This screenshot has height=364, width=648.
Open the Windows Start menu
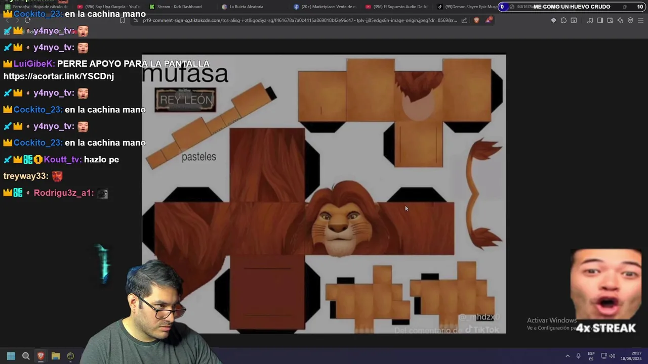pos(11,356)
